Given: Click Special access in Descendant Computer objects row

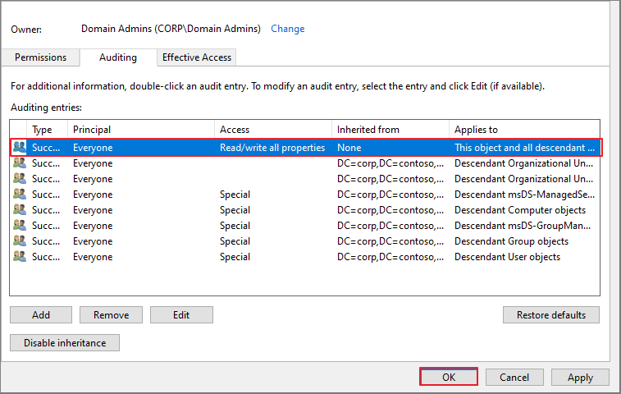Looking at the screenshot, I should (x=235, y=210).
